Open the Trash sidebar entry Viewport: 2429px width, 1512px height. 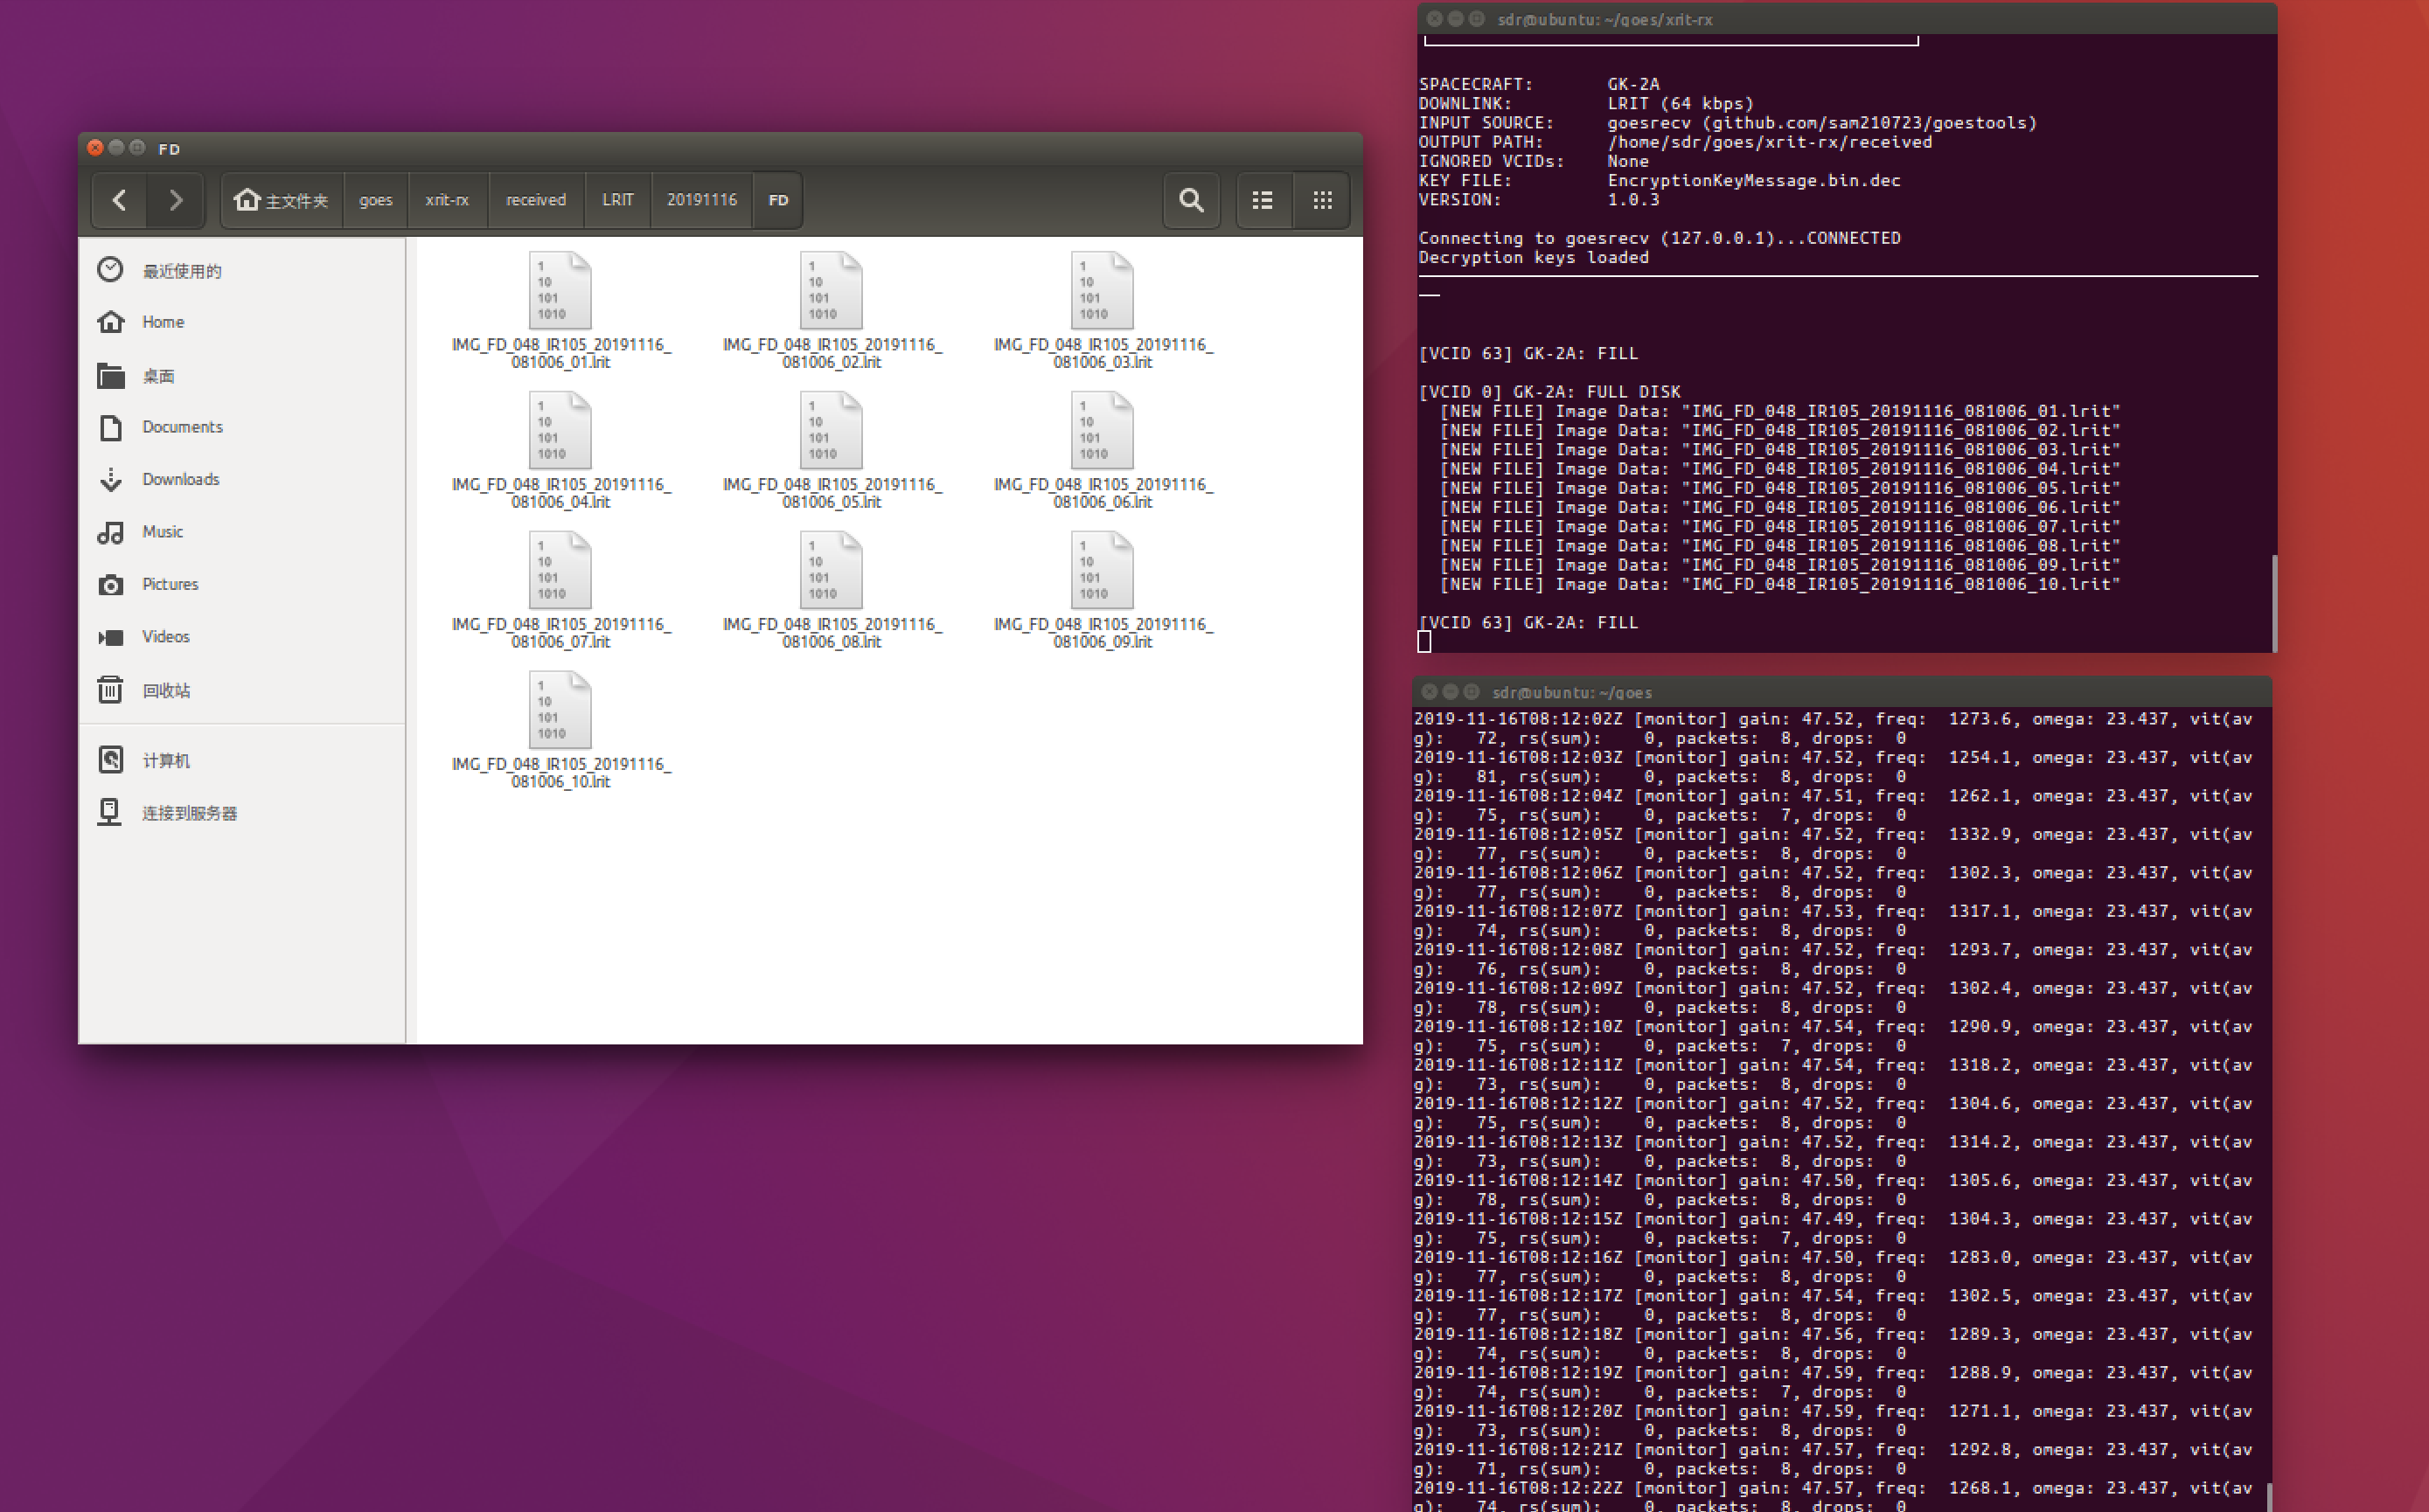165,690
